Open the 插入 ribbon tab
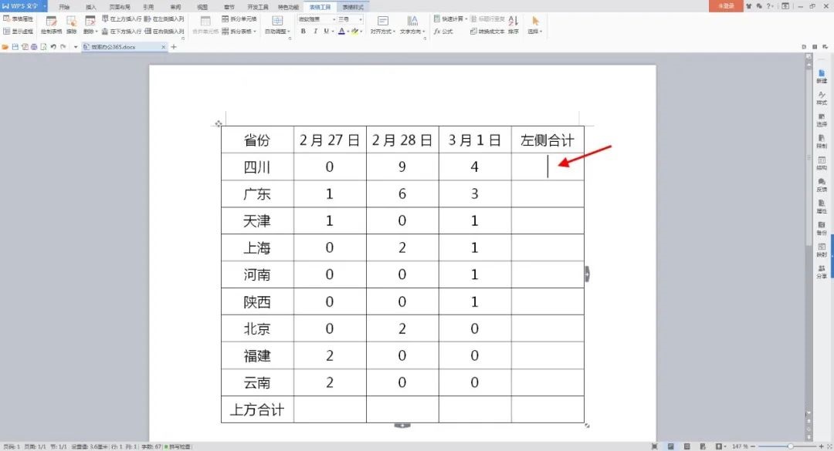 [91, 5]
